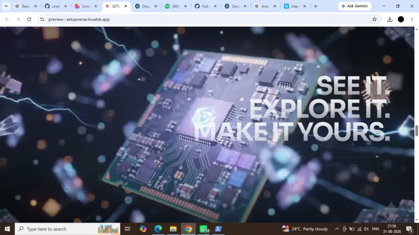The width and height of the screenshot is (419, 235).
Task: Click the page vertical scrollbar thumb
Action: click(x=416, y=130)
